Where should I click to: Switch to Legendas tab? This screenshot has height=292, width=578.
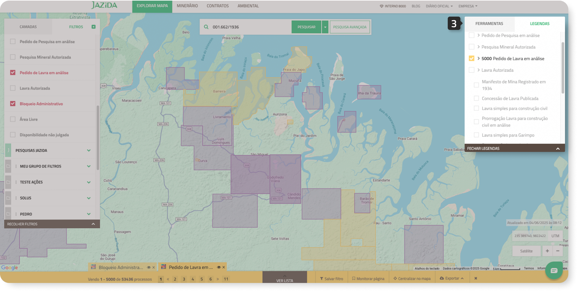539,24
